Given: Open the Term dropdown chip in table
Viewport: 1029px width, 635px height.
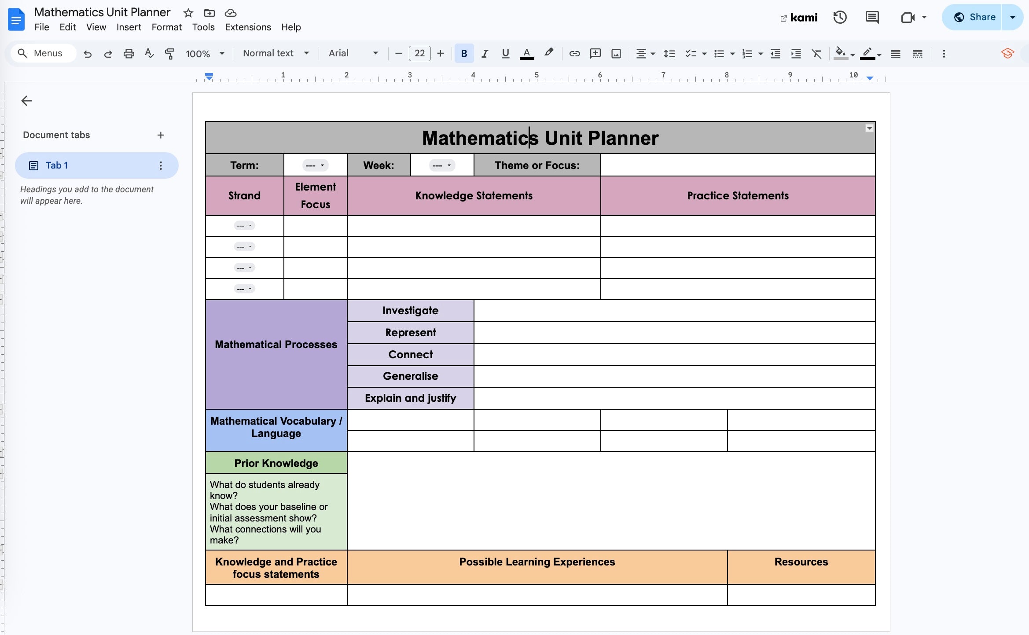Looking at the screenshot, I should (316, 165).
